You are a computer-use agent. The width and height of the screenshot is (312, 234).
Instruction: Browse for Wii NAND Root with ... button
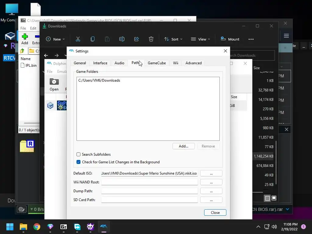click(x=211, y=182)
